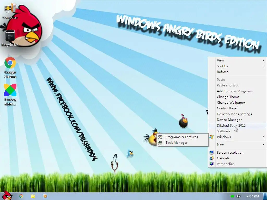The width and height of the screenshot is (267, 200).
Task: Click the 9:07 PM taskbar clock
Action: [x=252, y=196]
